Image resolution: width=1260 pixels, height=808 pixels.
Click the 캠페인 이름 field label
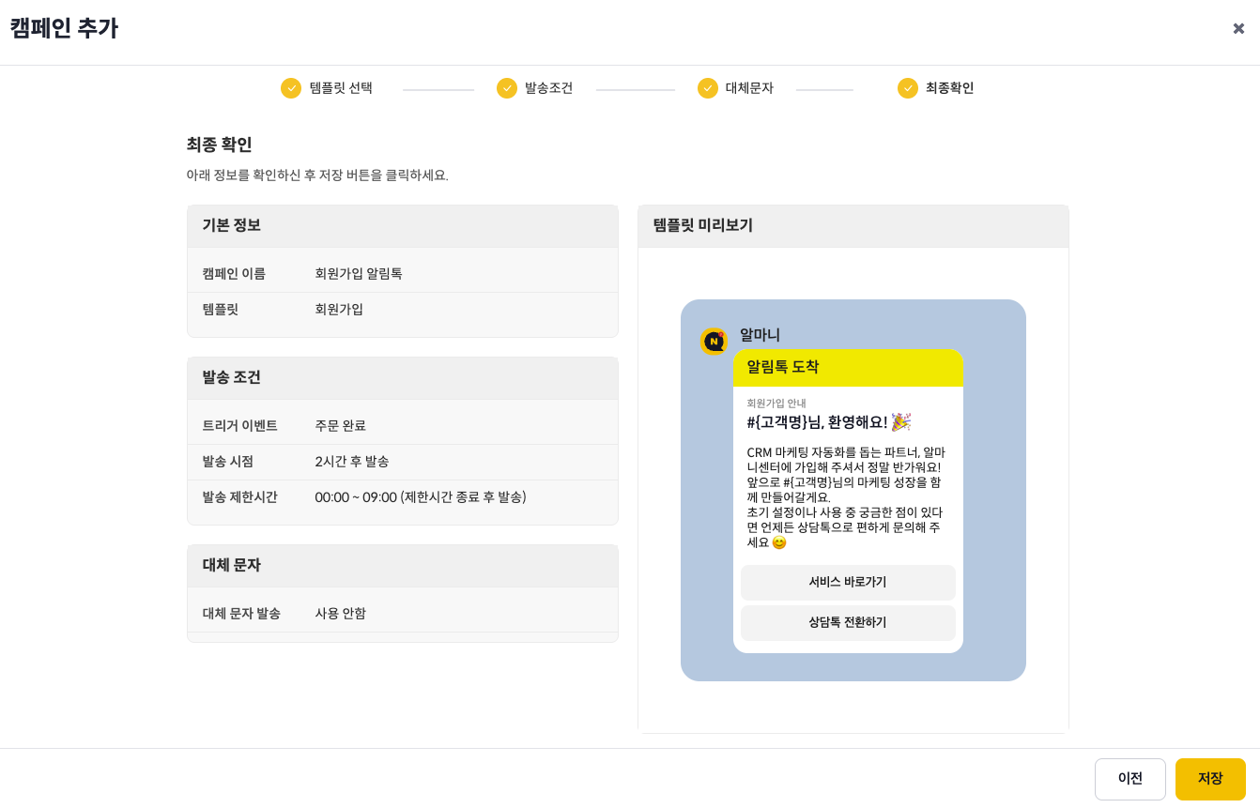coord(234,274)
